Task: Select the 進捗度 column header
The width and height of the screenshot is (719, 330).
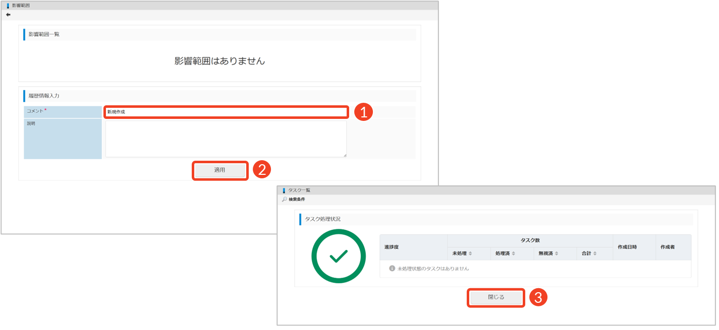Action: point(392,247)
